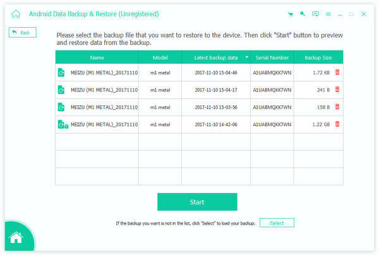Click the key register icon

tap(303, 14)
